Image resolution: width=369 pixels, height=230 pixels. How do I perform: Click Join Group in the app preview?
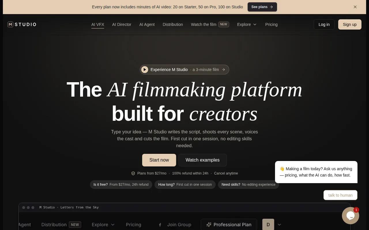175,225
